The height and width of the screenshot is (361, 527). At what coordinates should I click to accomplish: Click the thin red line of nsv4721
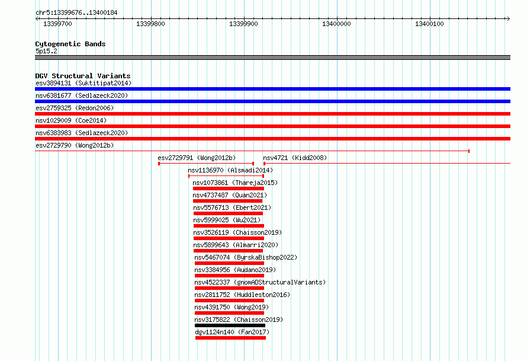(x=387, y=164)
